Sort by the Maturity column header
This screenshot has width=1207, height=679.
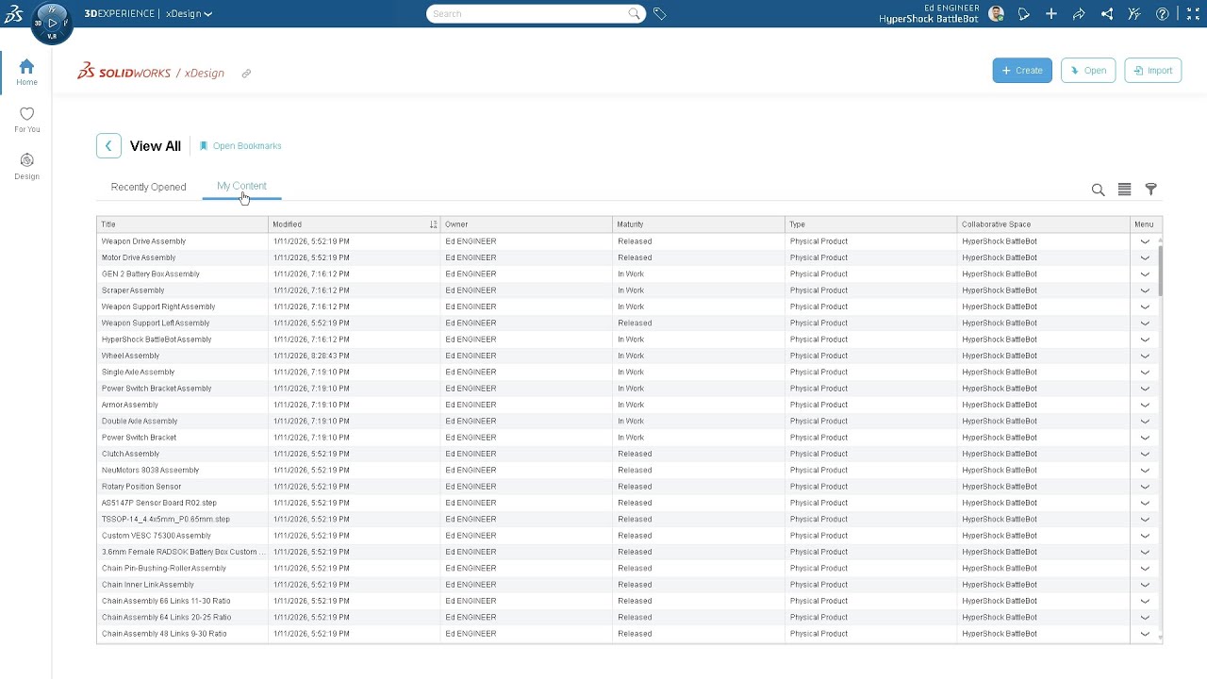(x=699, y=224)
